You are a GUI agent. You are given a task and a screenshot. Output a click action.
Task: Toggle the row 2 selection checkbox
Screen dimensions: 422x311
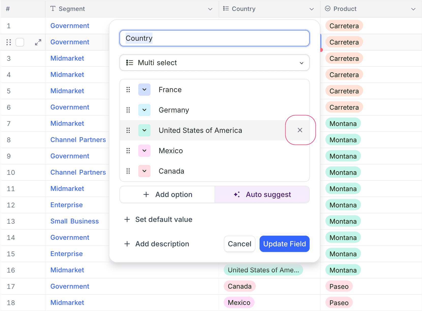20,42
